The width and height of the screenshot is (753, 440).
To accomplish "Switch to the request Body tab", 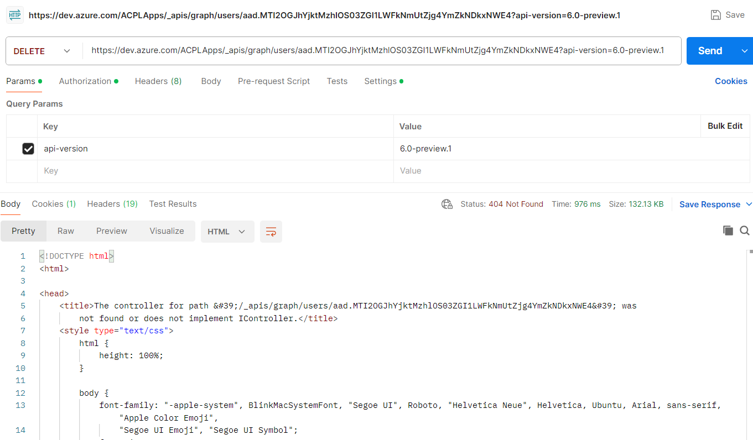I will (x=211, y=81).
